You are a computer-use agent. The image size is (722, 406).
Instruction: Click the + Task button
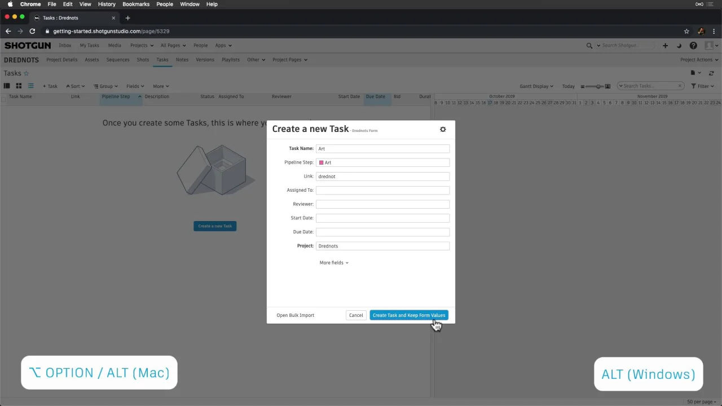coord(50,86)
